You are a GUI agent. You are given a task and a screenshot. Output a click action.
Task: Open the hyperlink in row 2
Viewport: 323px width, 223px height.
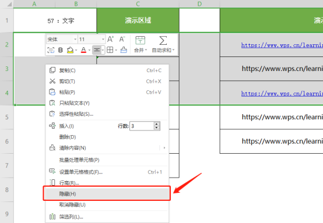(x=282, y=45)
